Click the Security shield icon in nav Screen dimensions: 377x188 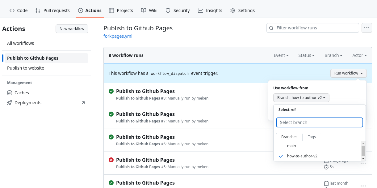tap(168, 11)
